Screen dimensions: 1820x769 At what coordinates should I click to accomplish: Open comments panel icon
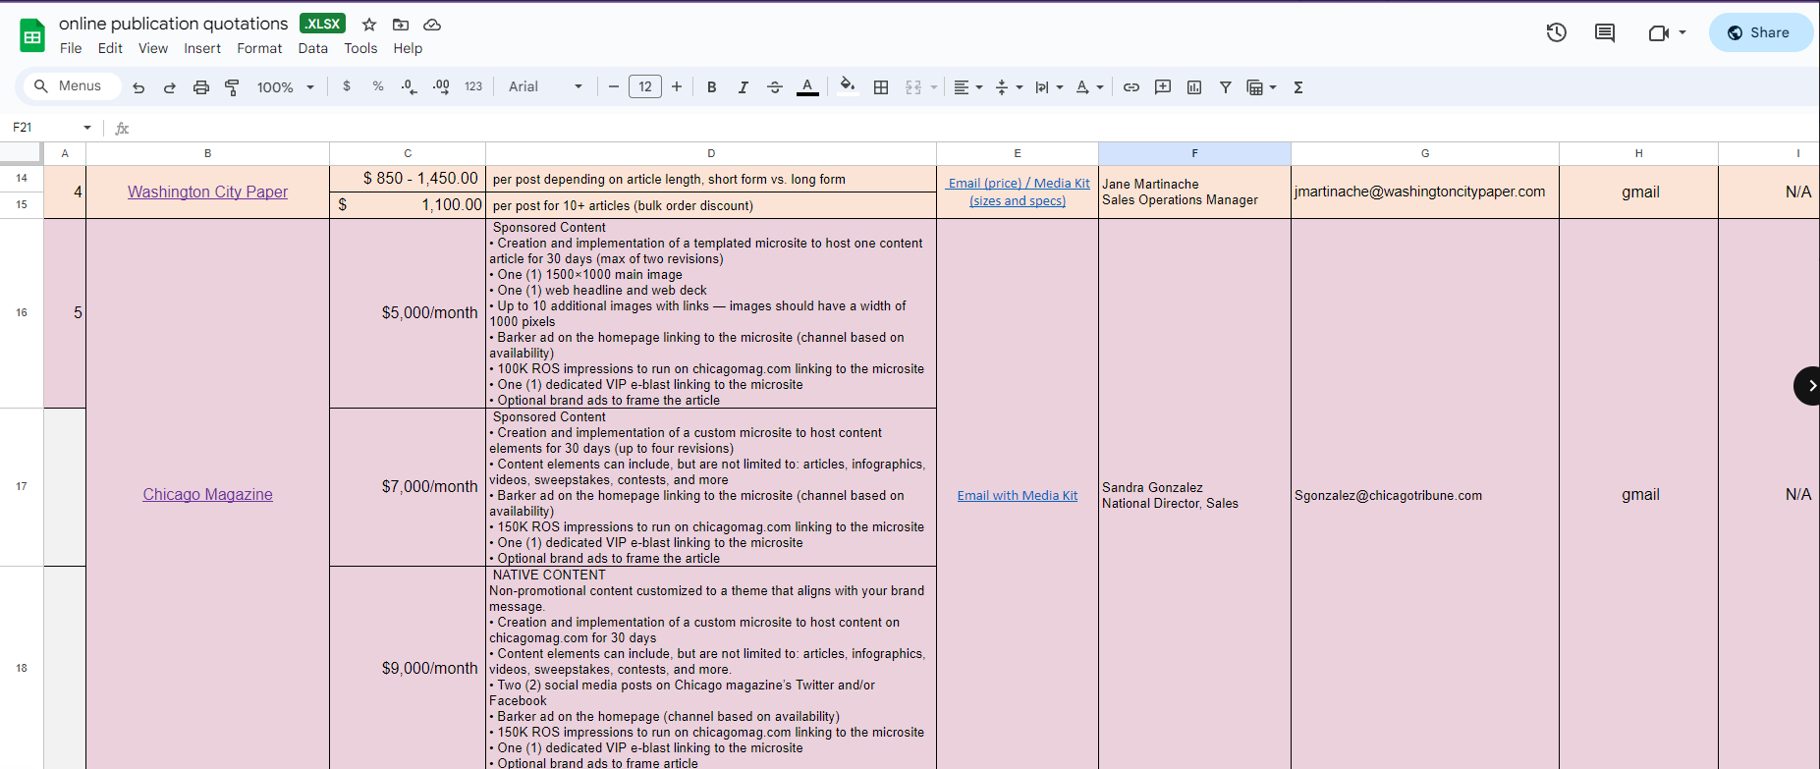1605,32
